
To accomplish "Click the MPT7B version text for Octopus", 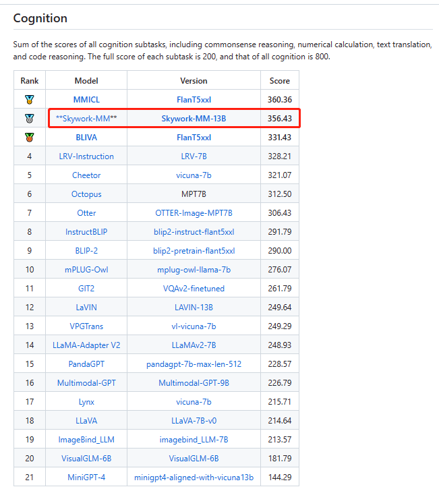I will pyautogui.click(x=194, y=194).
